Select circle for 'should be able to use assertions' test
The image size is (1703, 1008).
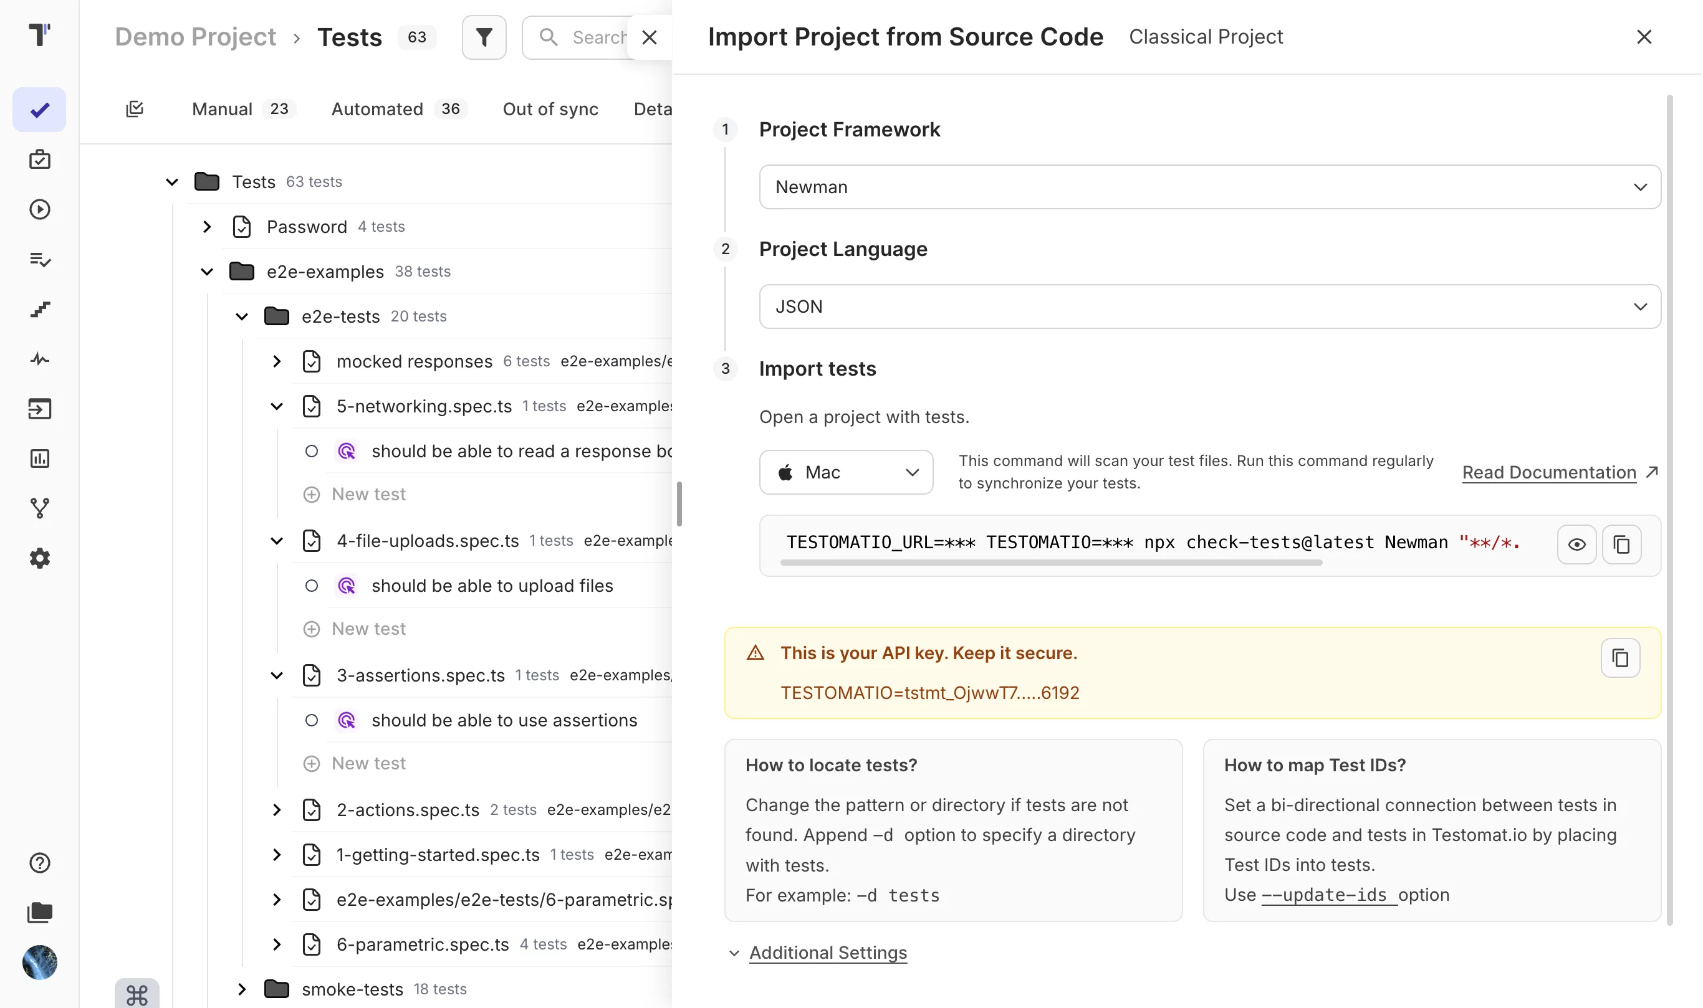pyautogui.click(x=311, y=720)
